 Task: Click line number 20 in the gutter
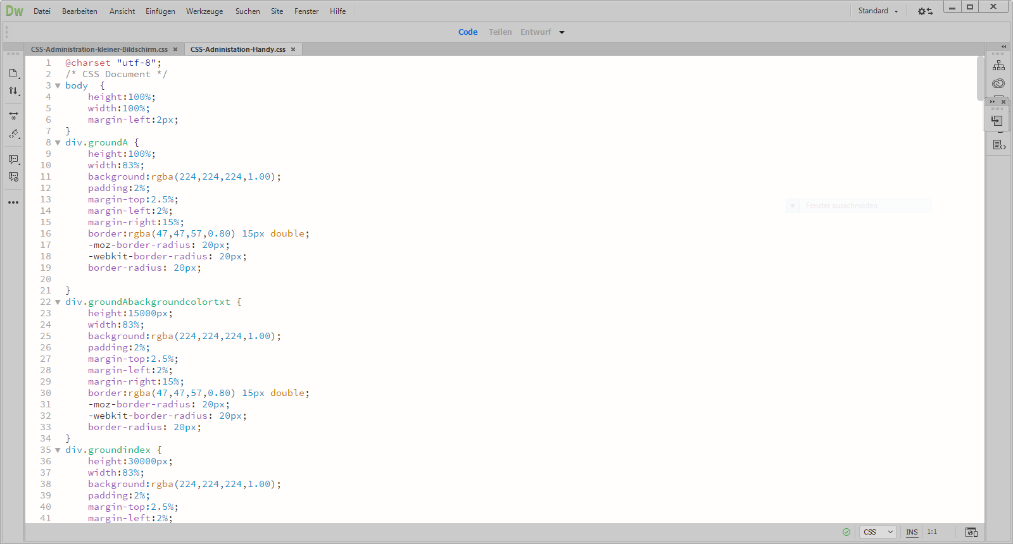[46, 279]
